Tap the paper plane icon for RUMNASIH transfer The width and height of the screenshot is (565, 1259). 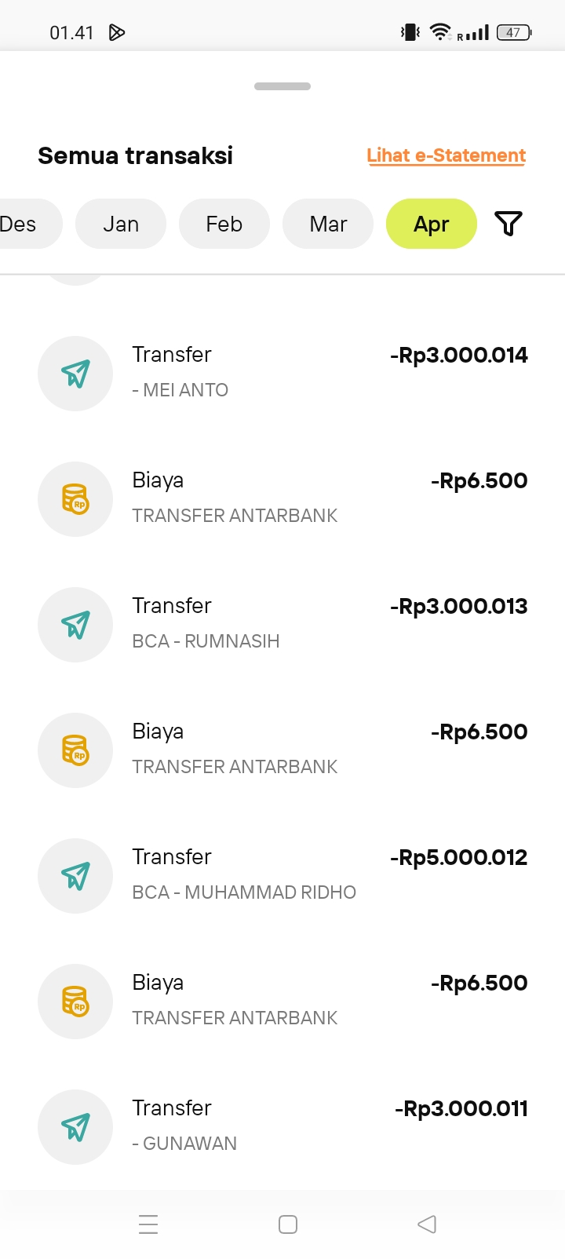tap(75, 625)
